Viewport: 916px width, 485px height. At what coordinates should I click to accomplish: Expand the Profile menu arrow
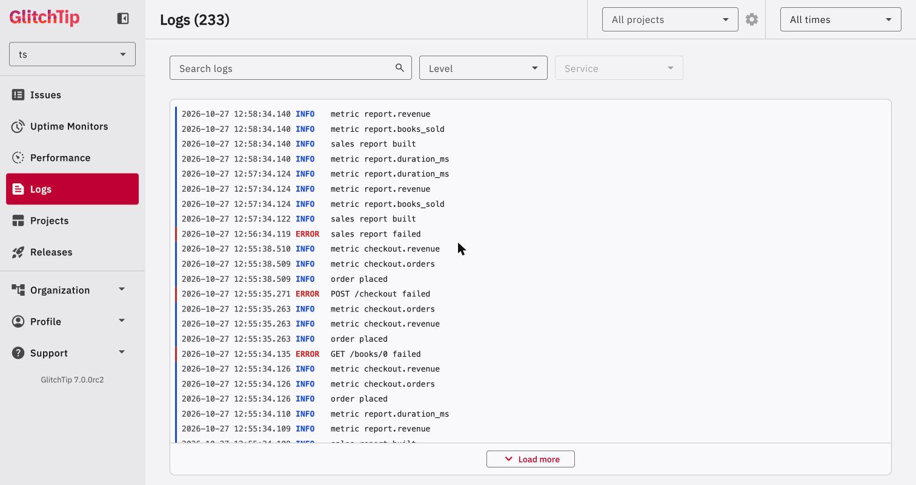[122, 321]
